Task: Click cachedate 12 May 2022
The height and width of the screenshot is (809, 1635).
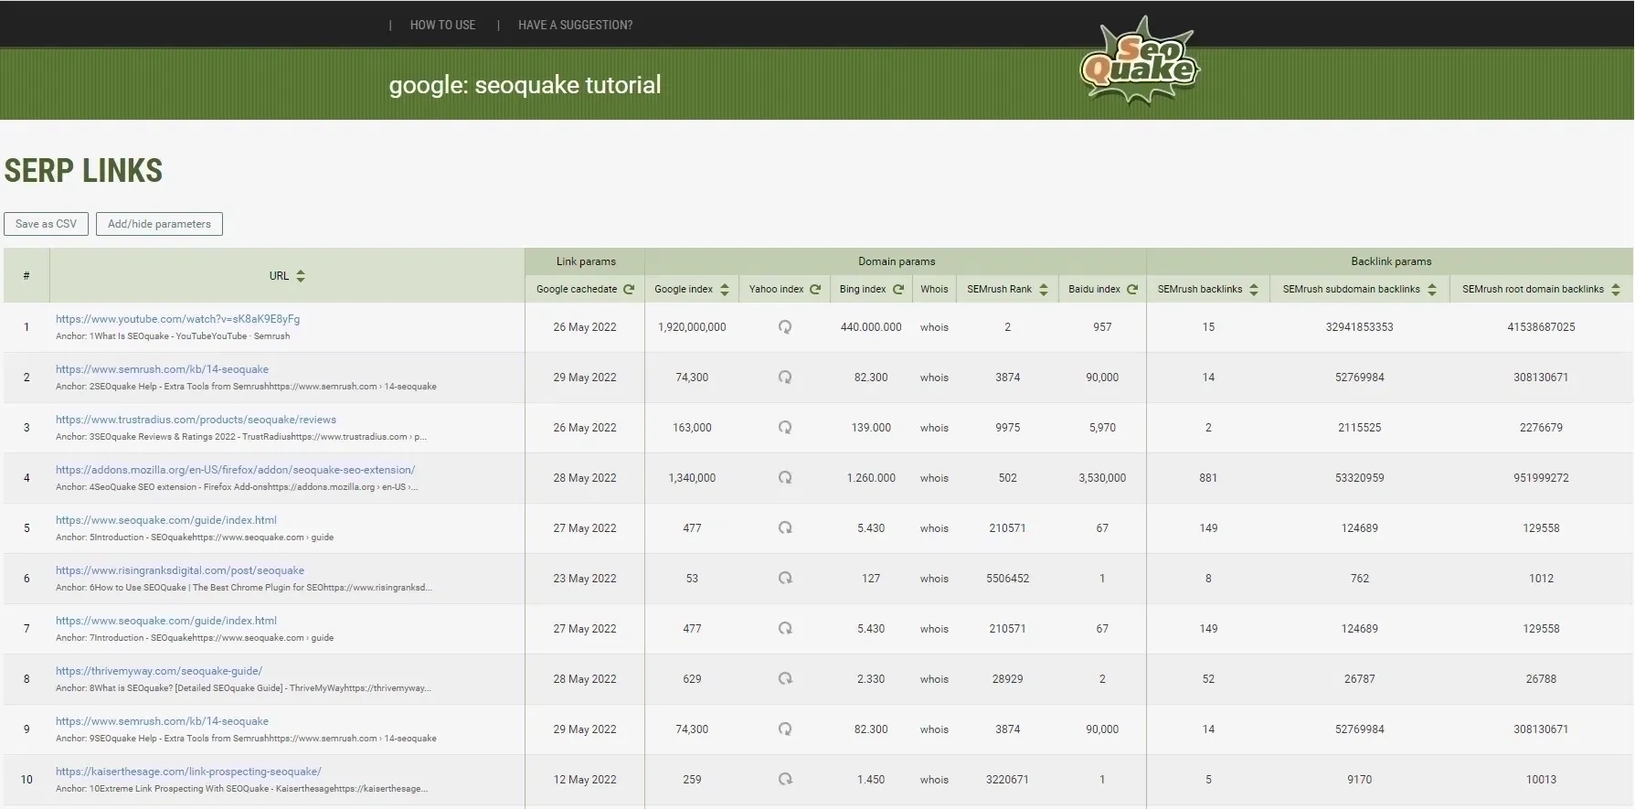Action: (585, 780)
